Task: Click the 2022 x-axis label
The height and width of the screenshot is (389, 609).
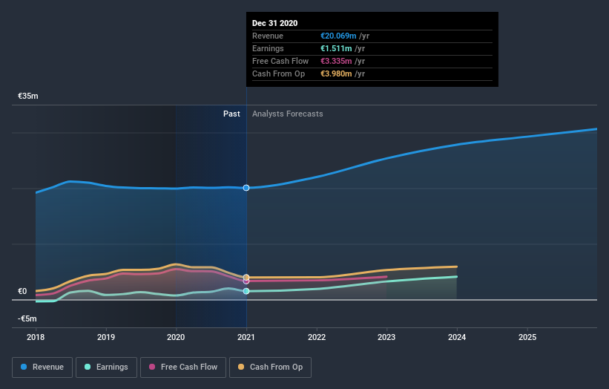Action: tap(317, 337)
